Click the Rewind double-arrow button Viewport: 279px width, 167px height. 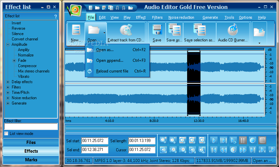[x=223, y=150]
